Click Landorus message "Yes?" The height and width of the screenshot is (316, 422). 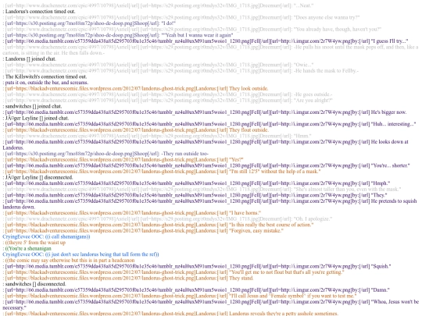(236, 159)
